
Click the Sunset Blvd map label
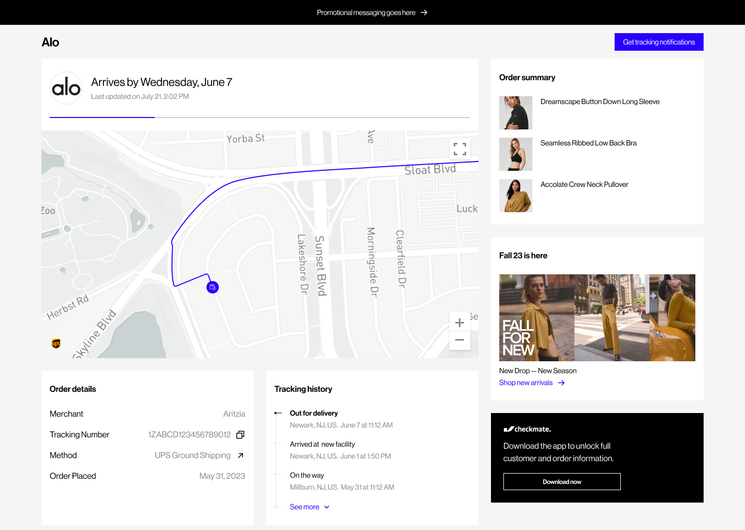point(320,266)
